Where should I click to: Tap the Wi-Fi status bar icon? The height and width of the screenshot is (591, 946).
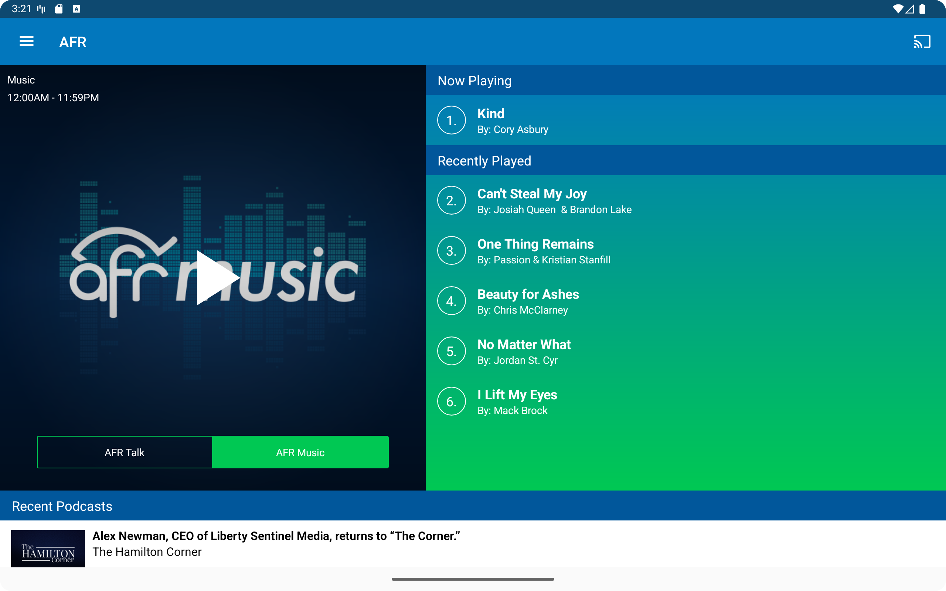[898, 9]
